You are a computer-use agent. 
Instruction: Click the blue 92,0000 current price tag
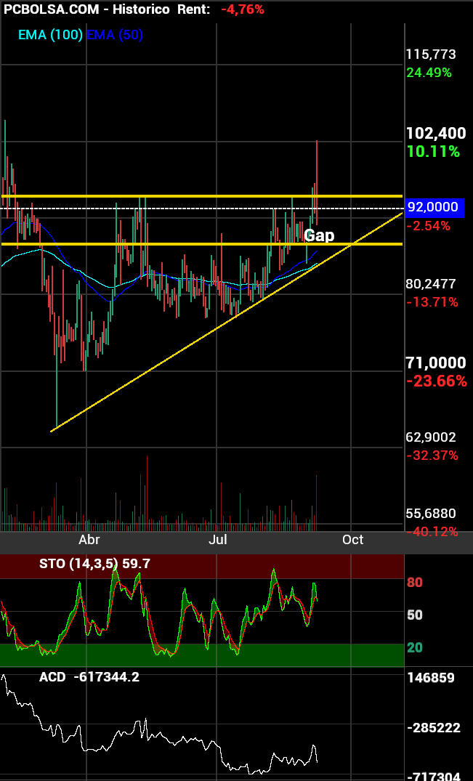pyautogui.click(x=434, y=207)
